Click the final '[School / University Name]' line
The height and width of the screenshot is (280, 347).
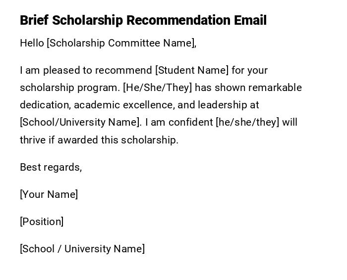pyautogui.click(x=82, y=249)
